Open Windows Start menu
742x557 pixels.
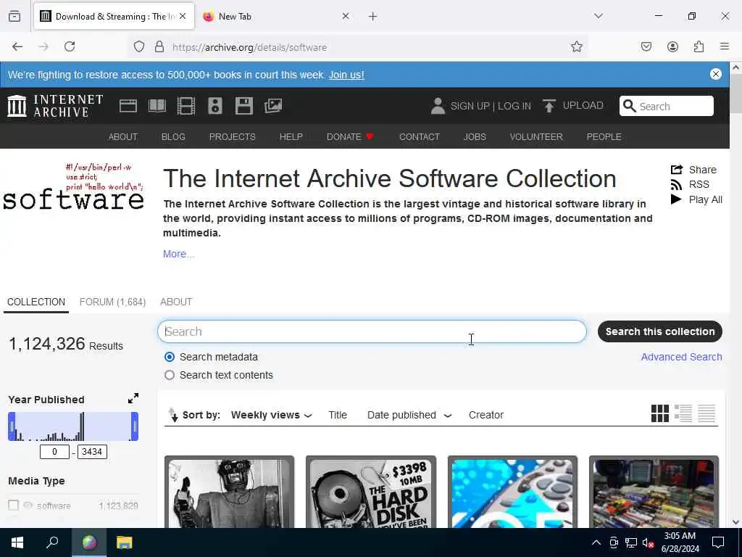coord(17,542)
